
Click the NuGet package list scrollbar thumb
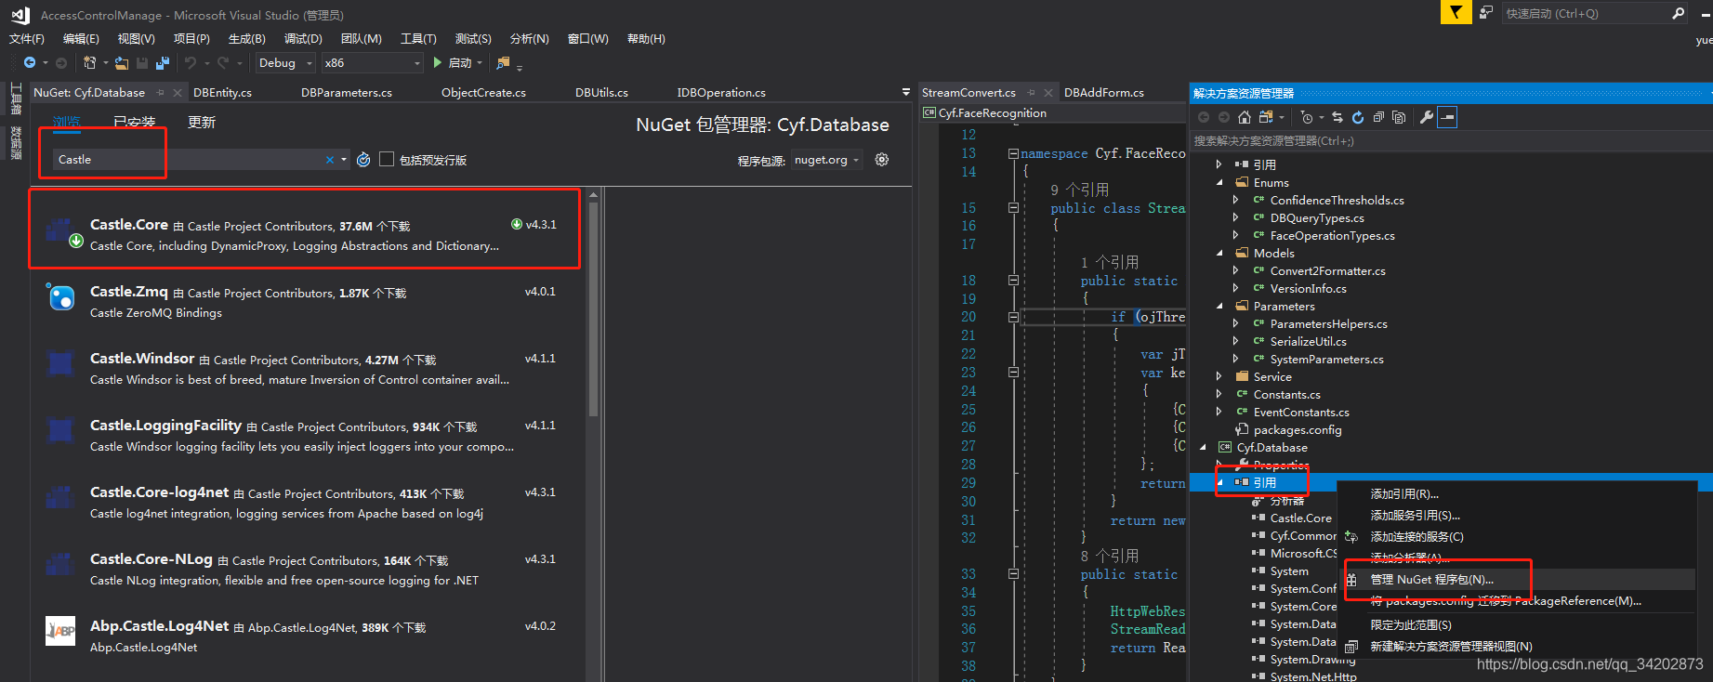click(x=593, y=307)
